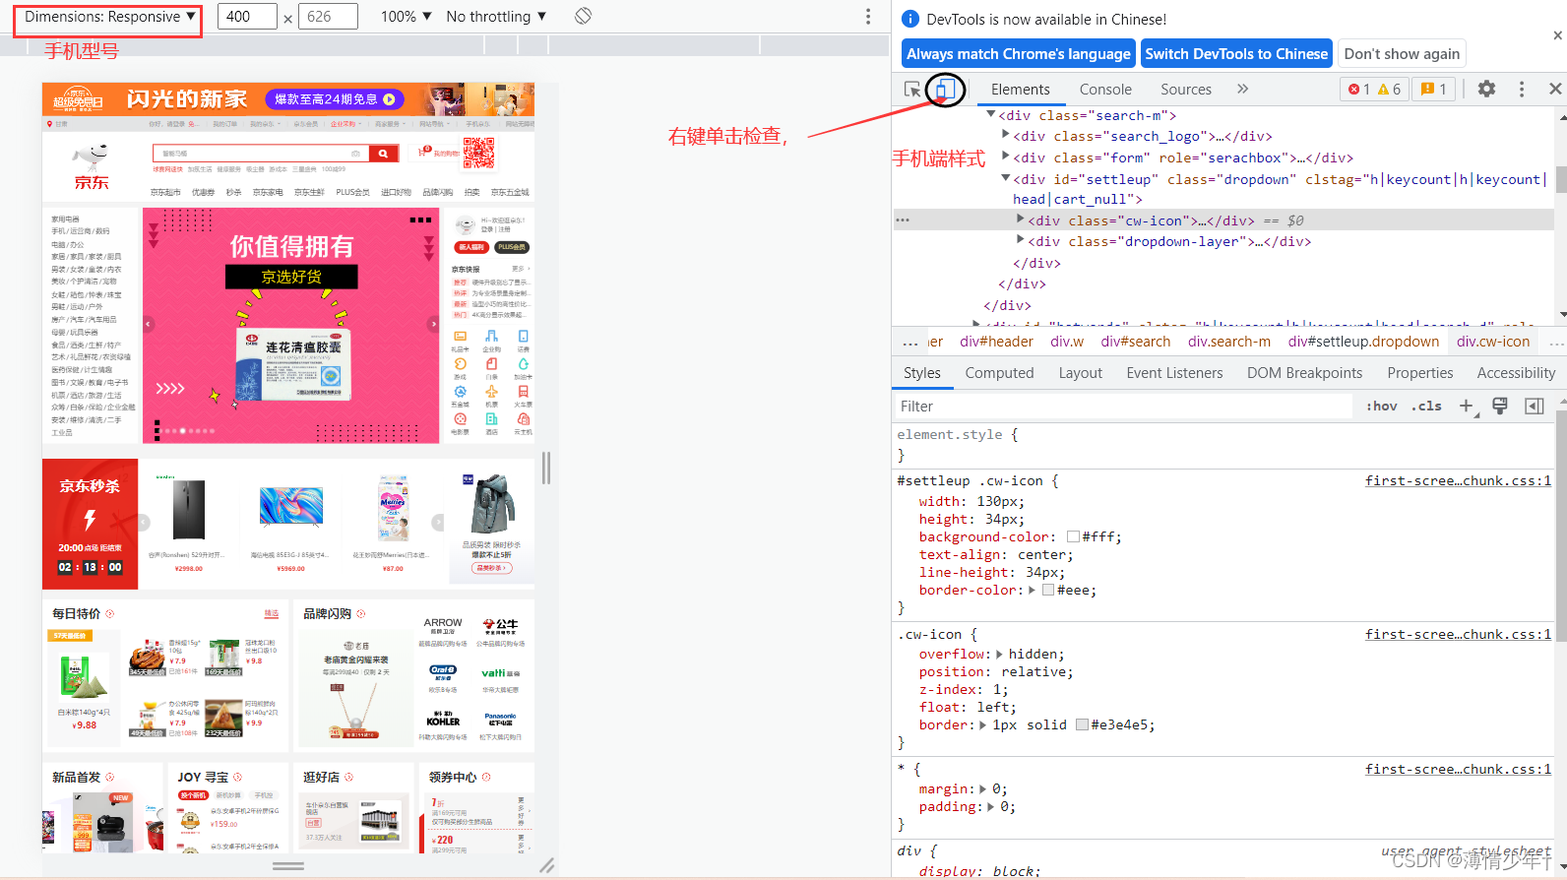The height and width of the screenshot is (880, 1567).
Task: Click the styles Filter input
Action: [1123, 407]
